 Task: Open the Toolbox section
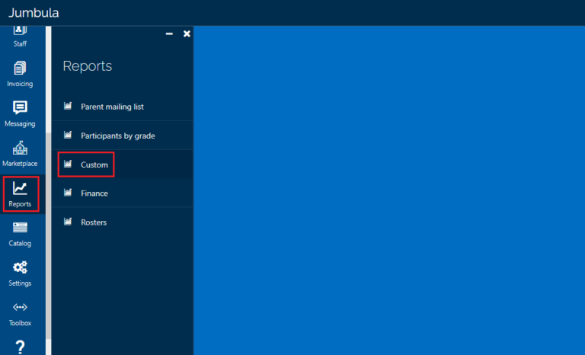click(x=20, y=314)
